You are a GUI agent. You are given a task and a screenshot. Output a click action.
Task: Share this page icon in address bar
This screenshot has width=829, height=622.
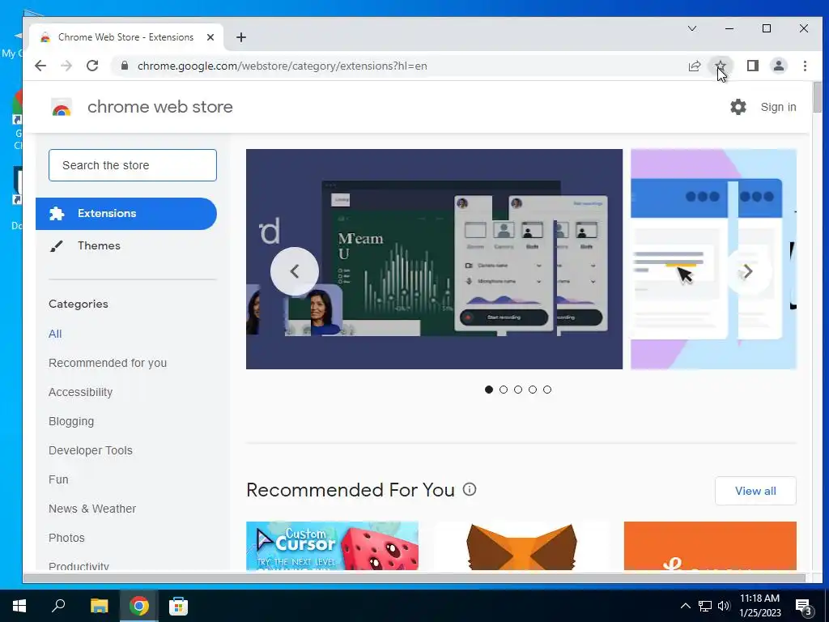pos(694,66)
